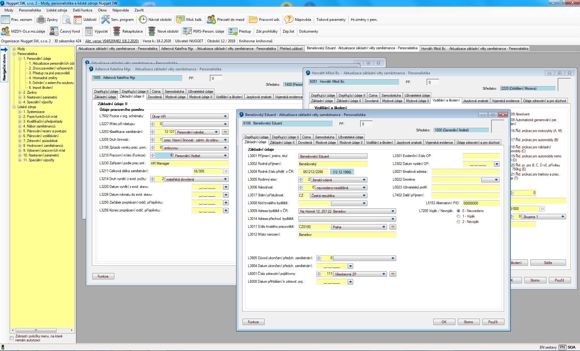
Task: Click the OK button in Benešovský dialog
Action: [444, 322]
